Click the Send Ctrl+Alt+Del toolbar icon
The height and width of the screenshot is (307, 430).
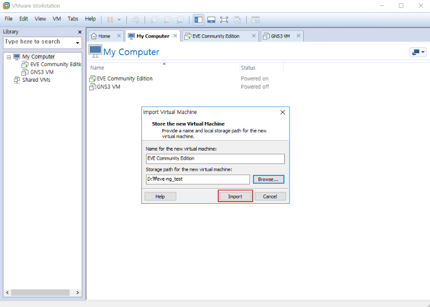[136, 19]
